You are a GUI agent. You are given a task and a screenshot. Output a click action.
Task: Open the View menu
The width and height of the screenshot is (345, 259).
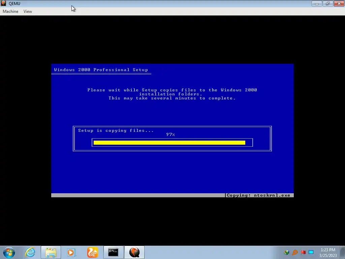(x=28, y=11)
